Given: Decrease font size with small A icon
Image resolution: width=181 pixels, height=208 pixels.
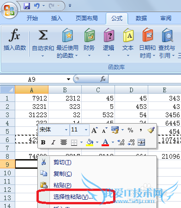Looking at the screenshot, I should (x=104, y=131).
